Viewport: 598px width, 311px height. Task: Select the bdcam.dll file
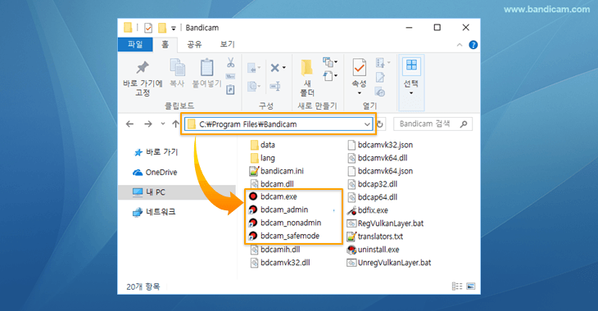coord(272,184)
